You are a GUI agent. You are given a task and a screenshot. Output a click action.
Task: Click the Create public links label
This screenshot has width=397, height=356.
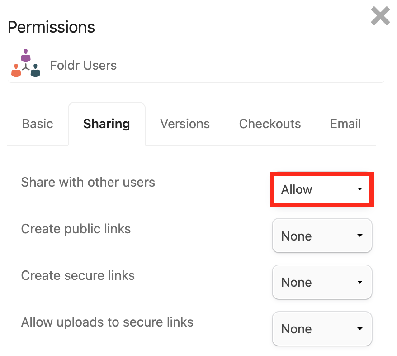(x=76, y=229)
